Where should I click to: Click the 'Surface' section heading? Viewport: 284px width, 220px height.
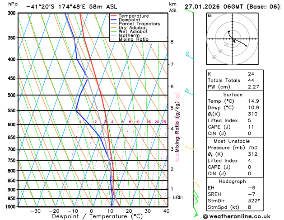[x=233, y=95]
